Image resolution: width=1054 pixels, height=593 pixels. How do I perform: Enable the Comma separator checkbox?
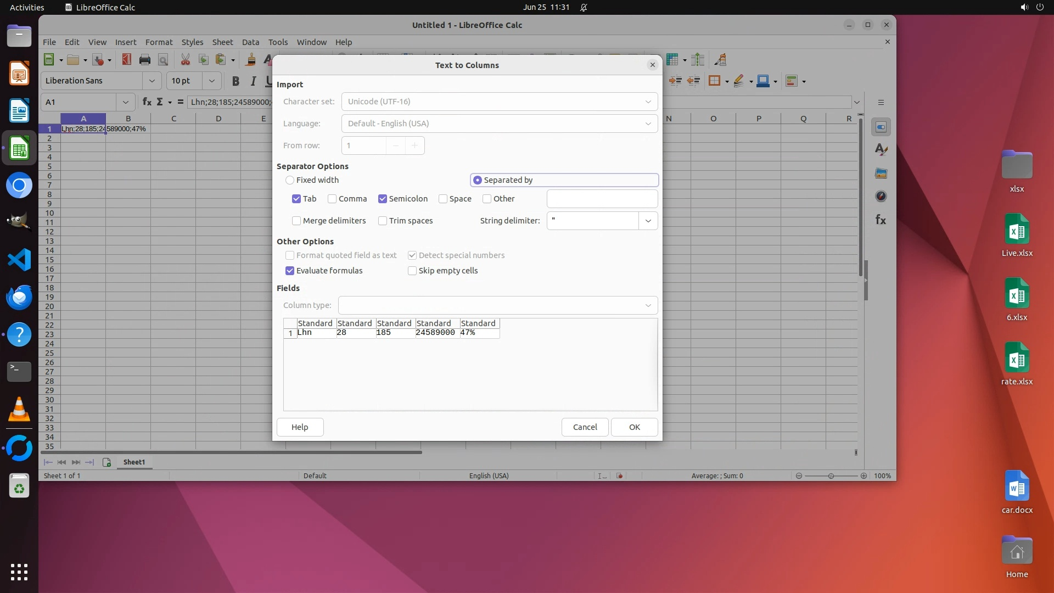[x=332, y=199]
